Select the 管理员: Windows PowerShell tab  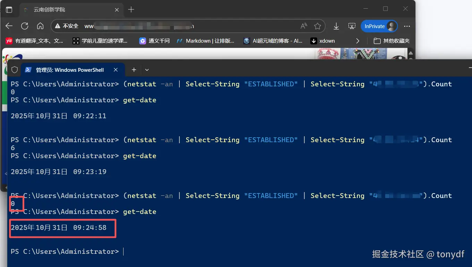point(69,70)
